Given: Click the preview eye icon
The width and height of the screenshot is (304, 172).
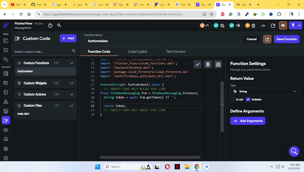Looking at the screenshot, I should 283,26.
